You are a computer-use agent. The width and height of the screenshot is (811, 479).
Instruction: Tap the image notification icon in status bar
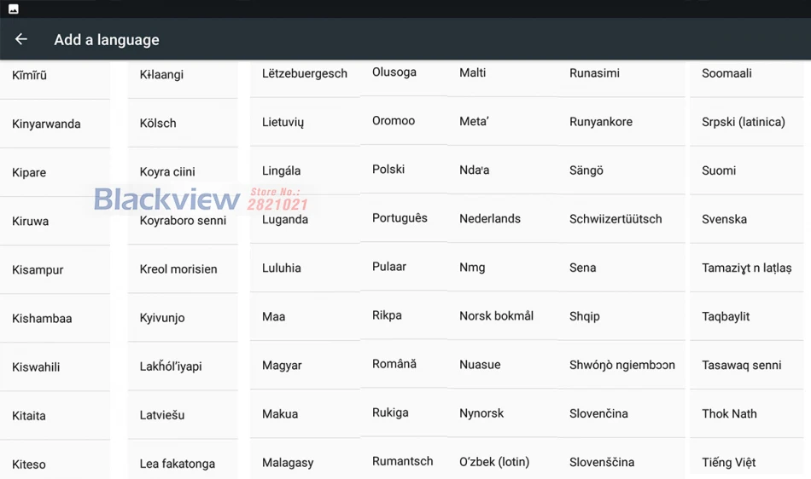[x=14, y=9]
